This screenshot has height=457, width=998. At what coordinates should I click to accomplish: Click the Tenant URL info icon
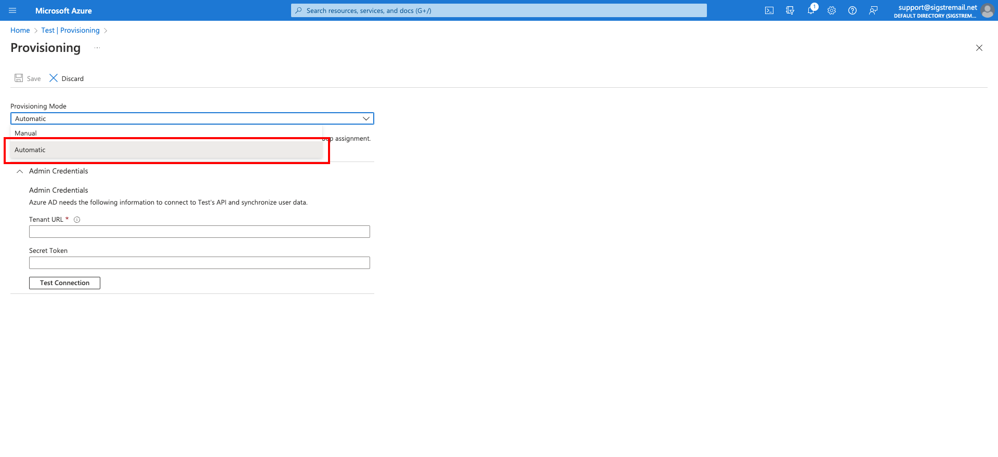click(77, 220)
